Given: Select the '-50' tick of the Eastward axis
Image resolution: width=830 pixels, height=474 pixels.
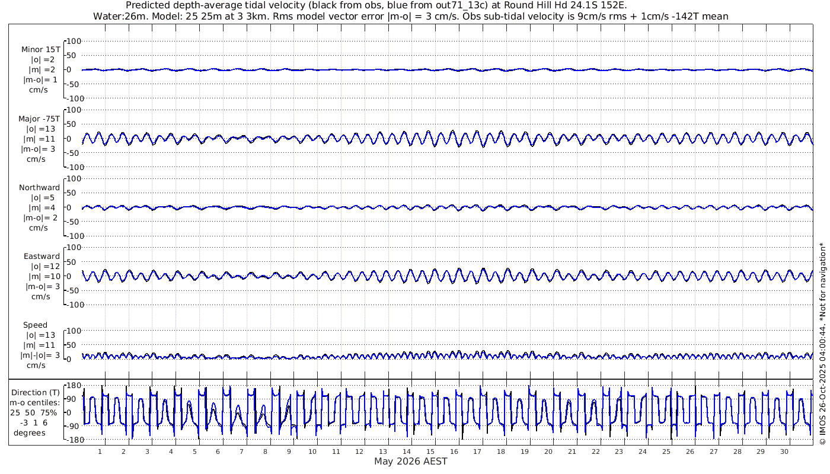Looking at the screenshot, I should tap(74, 290).
